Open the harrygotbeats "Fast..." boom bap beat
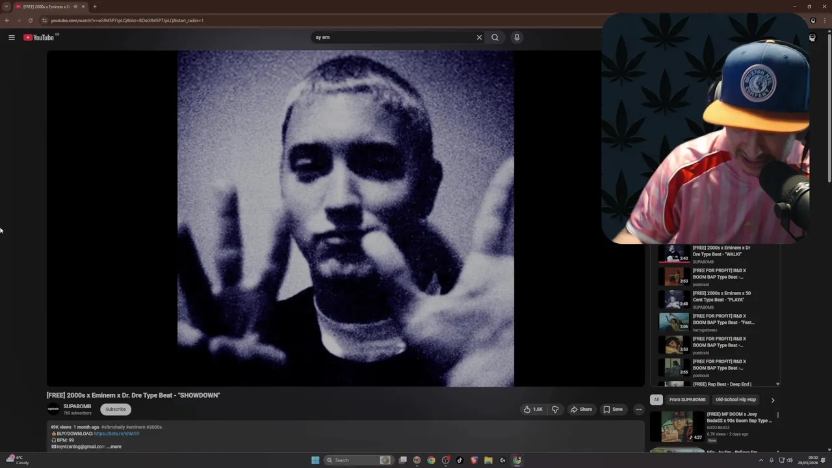Image resolution: width=832 pixels, height=468 pixels. [718, 322]
